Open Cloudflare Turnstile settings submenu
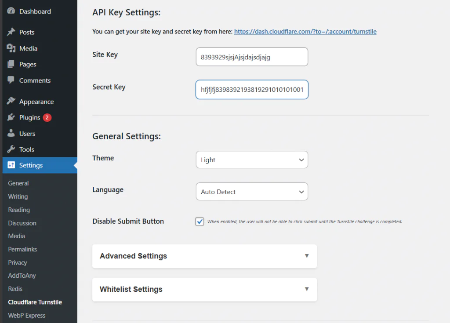 tap(35, 302)
